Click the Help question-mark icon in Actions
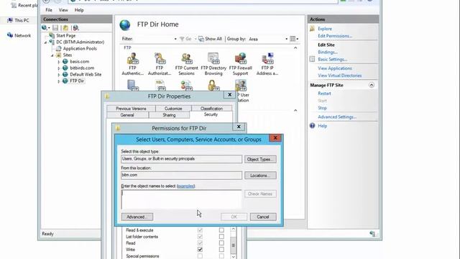 pos(312,126)
